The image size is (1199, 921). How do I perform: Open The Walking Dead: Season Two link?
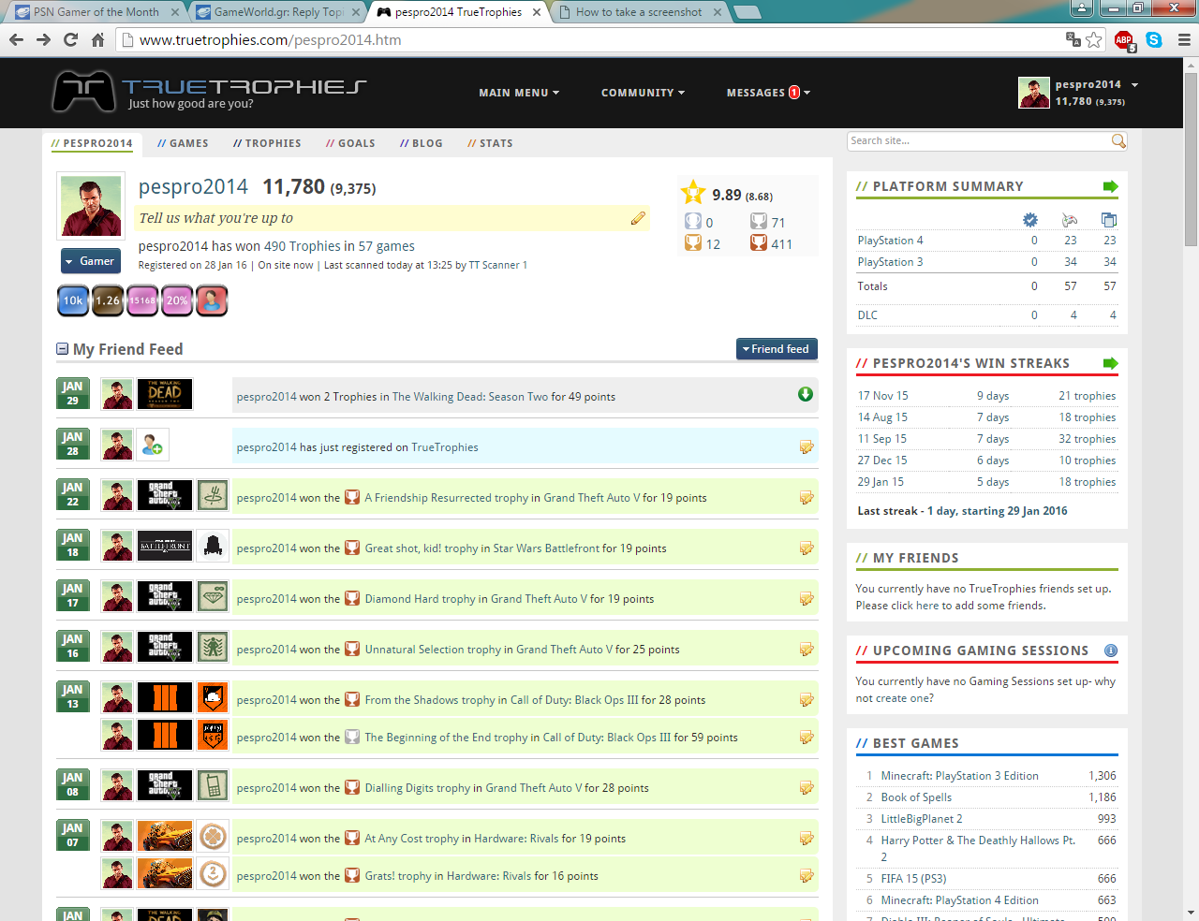coord(470,397)
